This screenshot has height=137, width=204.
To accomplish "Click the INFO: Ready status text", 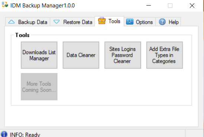I will [x=25, y=134].
